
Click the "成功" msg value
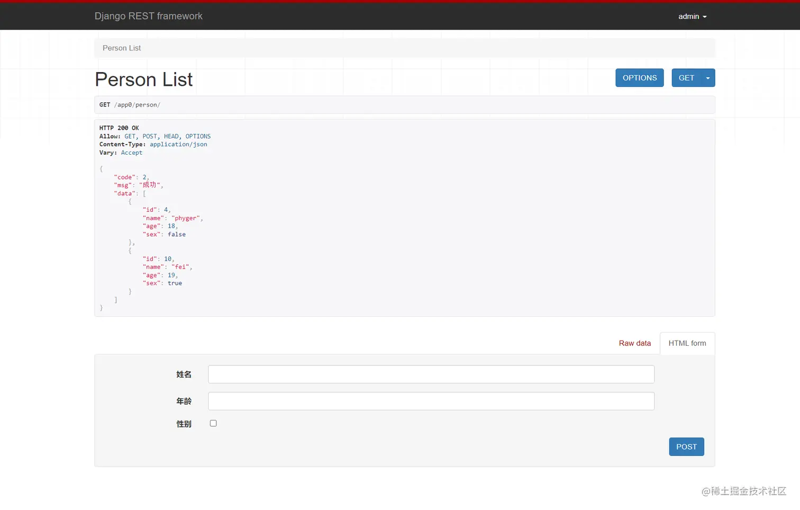click(150, 185)
